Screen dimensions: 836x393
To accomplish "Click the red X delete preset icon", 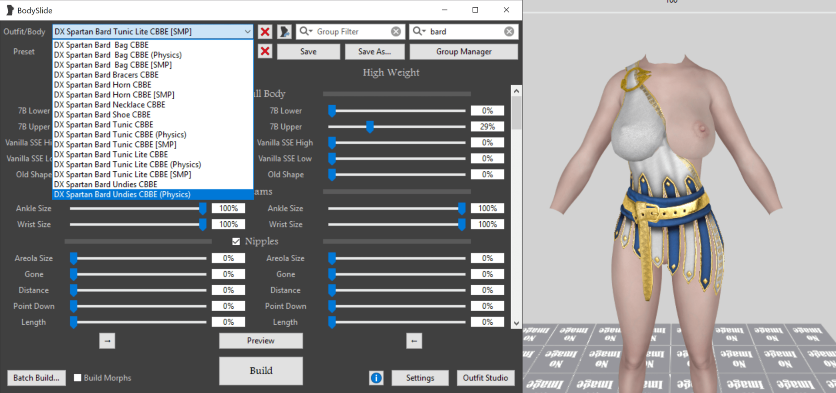I will pyautogui.click(x=265, y=51).
